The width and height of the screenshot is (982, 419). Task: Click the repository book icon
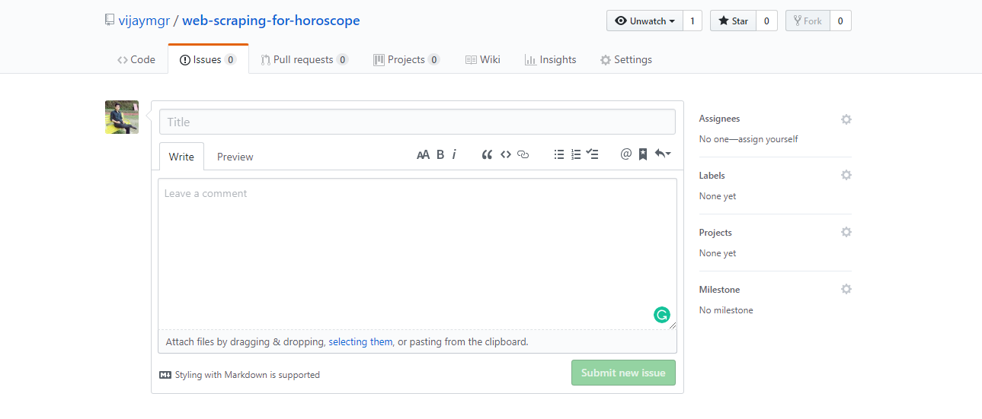[110, 21]
